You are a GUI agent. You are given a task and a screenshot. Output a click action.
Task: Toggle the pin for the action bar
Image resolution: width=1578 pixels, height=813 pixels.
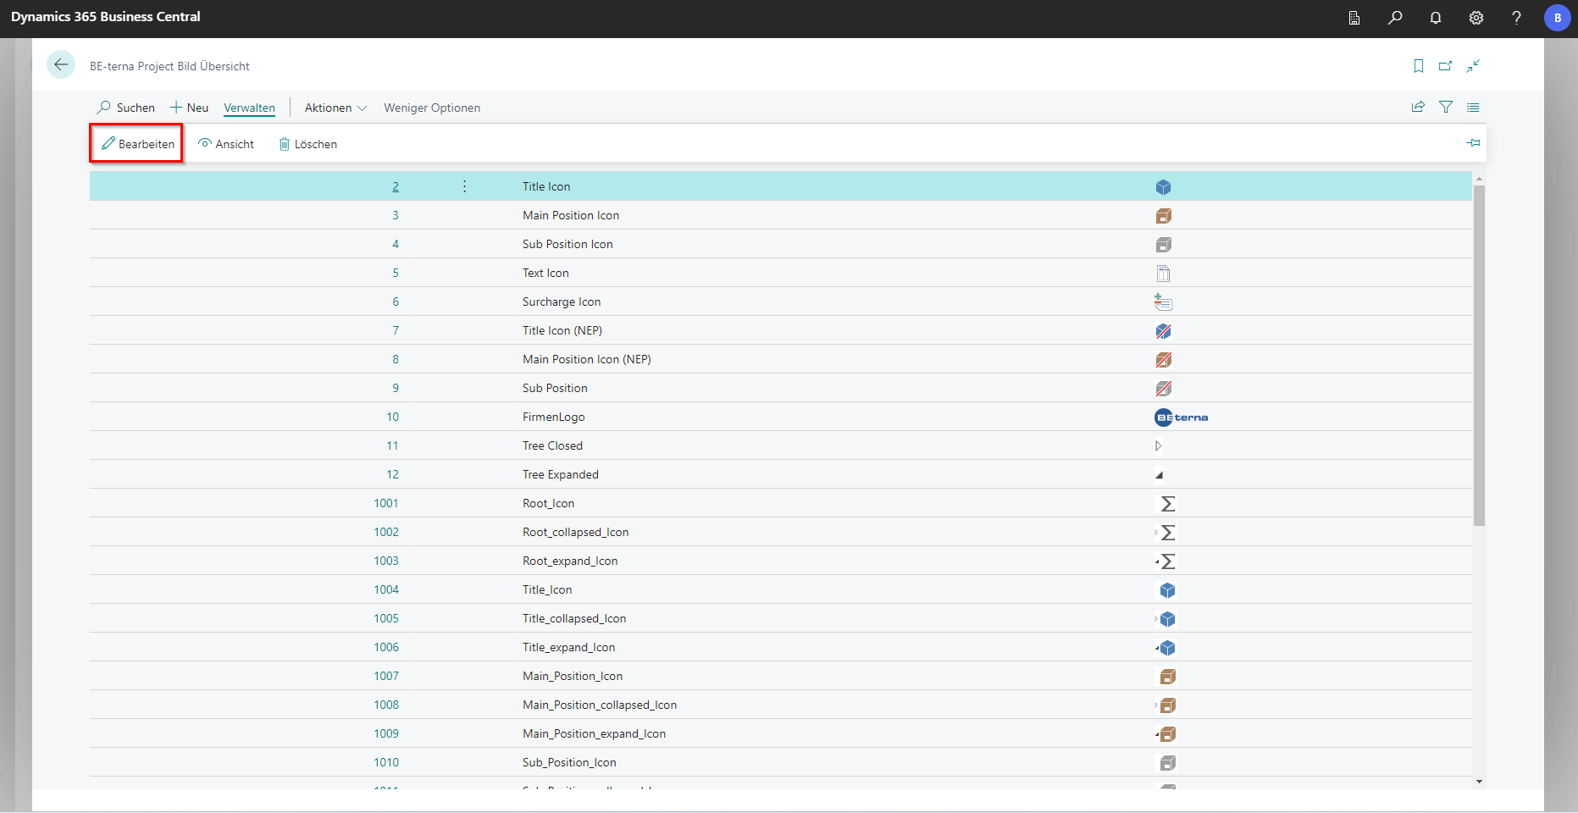[1473, 143]
